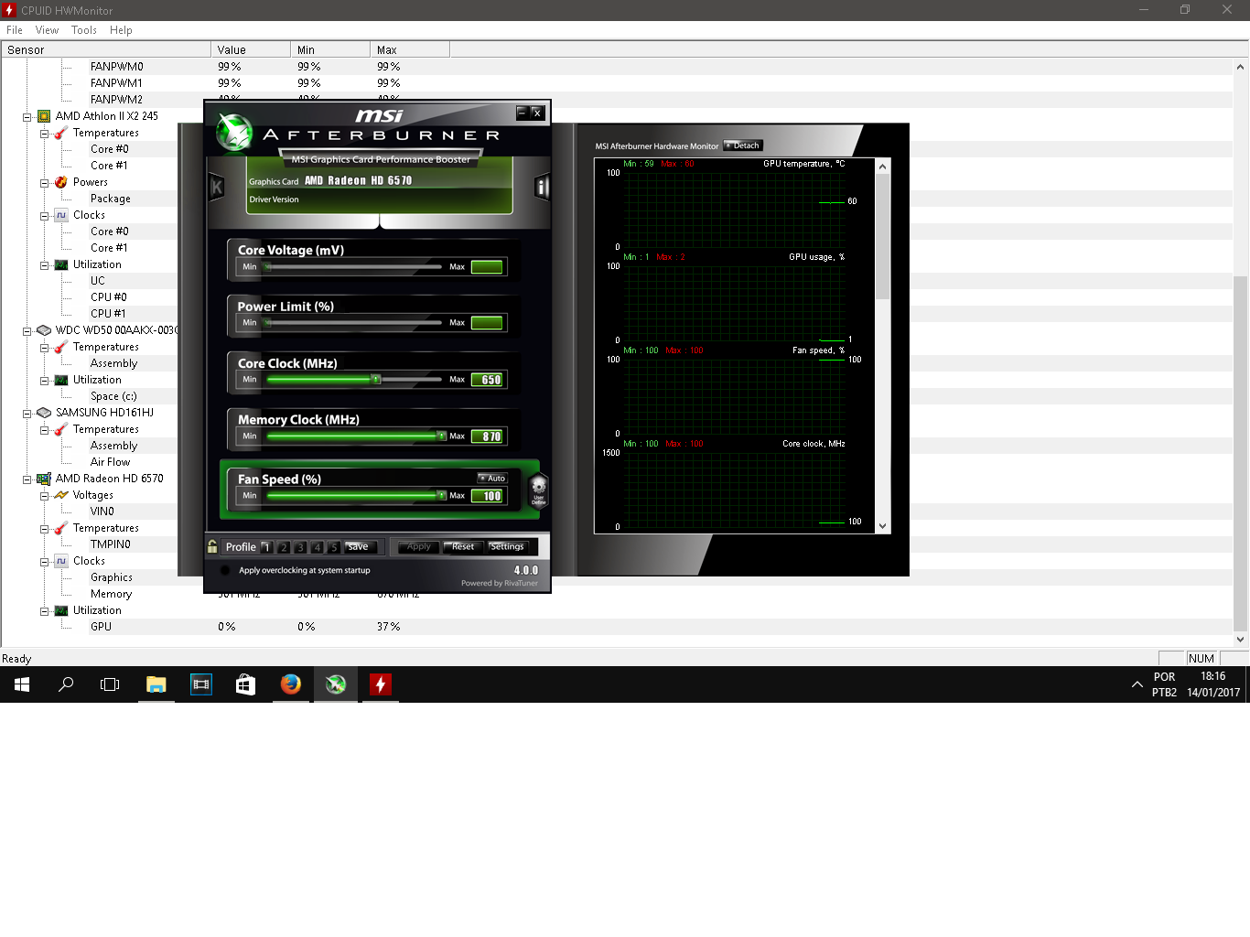Click the Core Clock slider handle
This screenshot has width=1250, height=937.
tap(375, 379)
